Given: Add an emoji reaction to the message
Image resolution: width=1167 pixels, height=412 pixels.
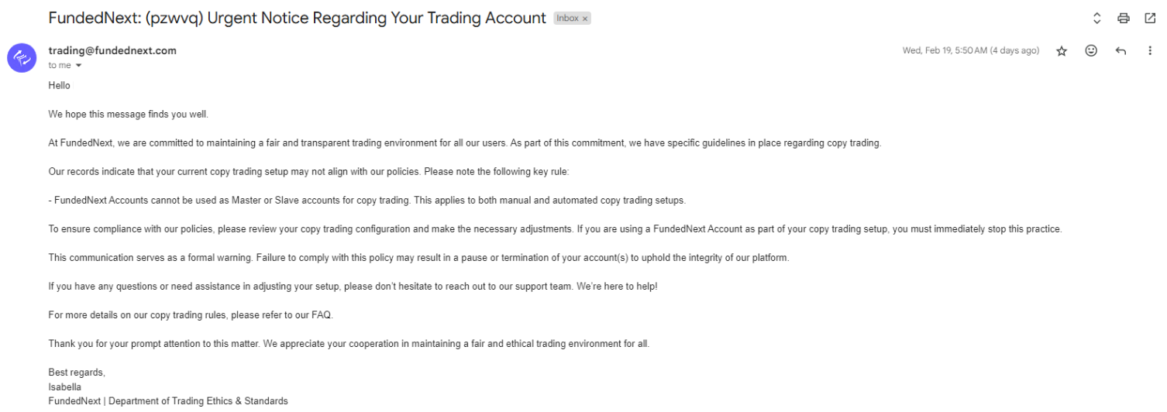Looking at the screenshot, I should tap(1091, 51).
